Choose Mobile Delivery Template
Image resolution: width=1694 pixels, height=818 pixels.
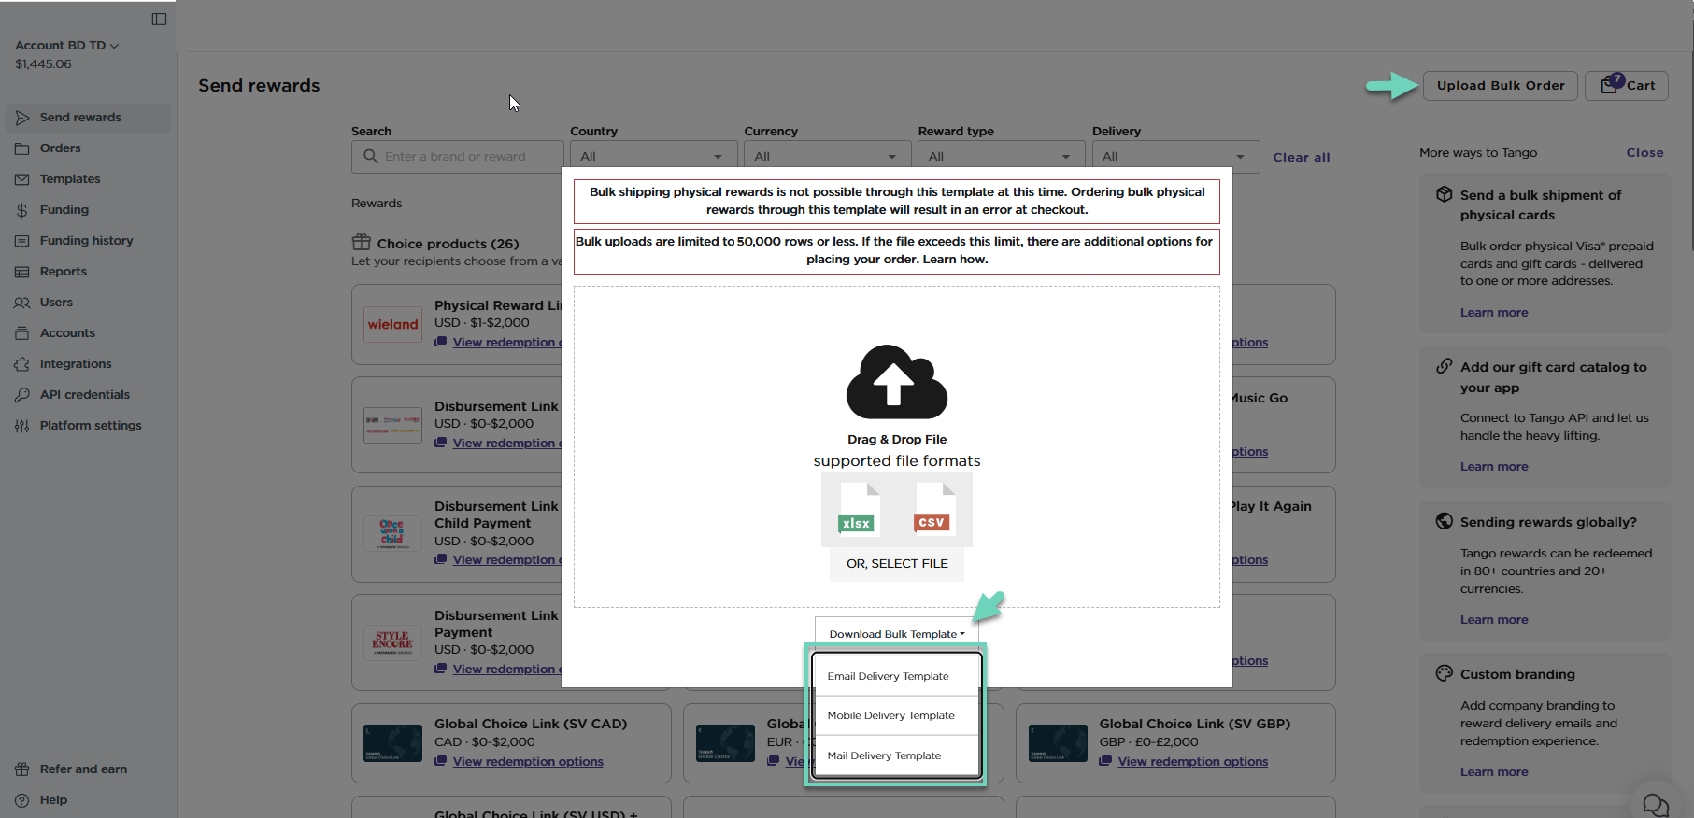tap(890, 715)
